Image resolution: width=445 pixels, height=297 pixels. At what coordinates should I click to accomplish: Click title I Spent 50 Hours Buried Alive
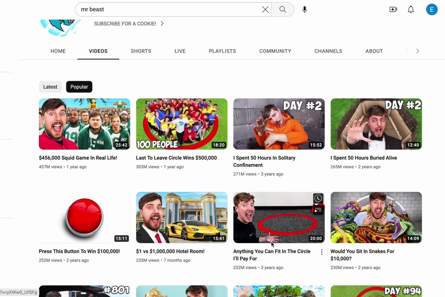click(x=364, y=158)
